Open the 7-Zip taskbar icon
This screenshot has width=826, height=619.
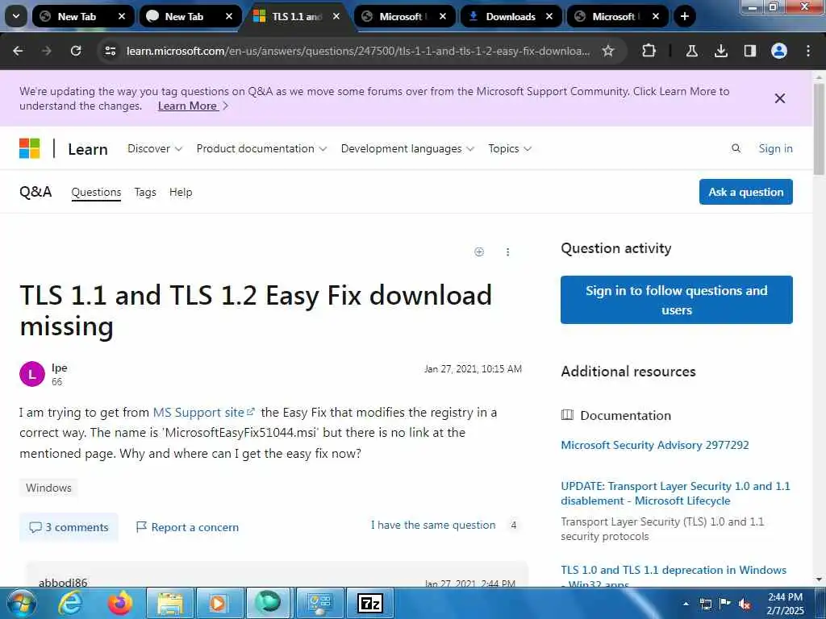coord(369,603)
